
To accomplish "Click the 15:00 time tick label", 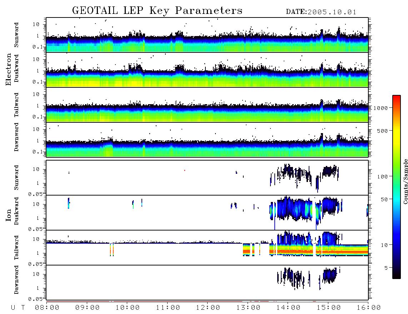I will tap(329, 308).
